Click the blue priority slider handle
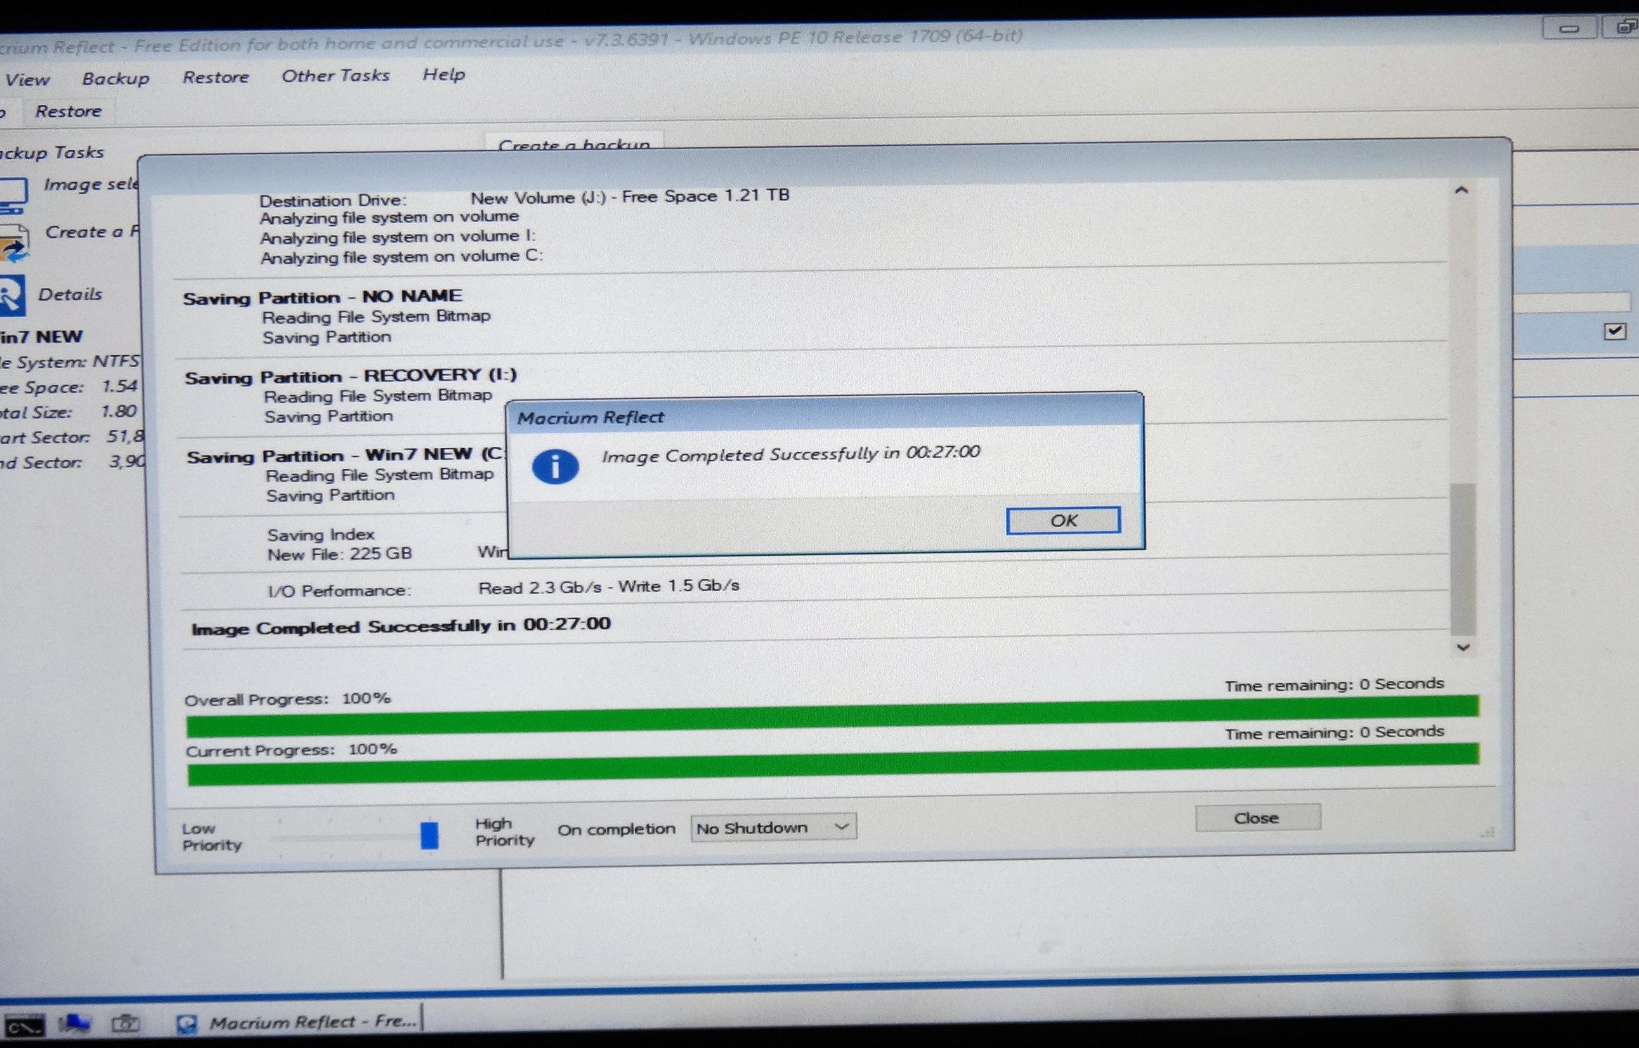Viewport: 1639px width, 1048px height. pyautogui.click(x=429, y=835)
